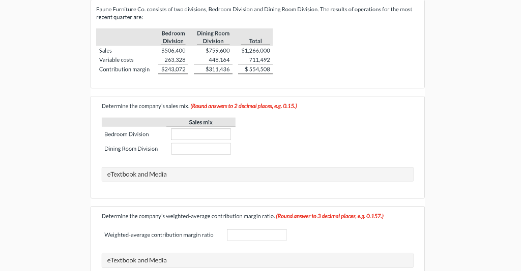Select the Total column header
The height and width of the screenshot is (271, 521).
pos(255,41)
